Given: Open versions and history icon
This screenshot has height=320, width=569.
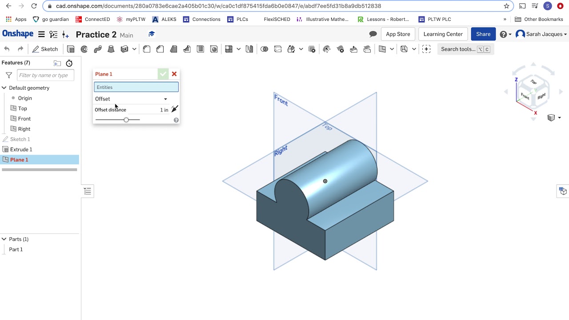Looking at the screenshot, I should [53, 34].
